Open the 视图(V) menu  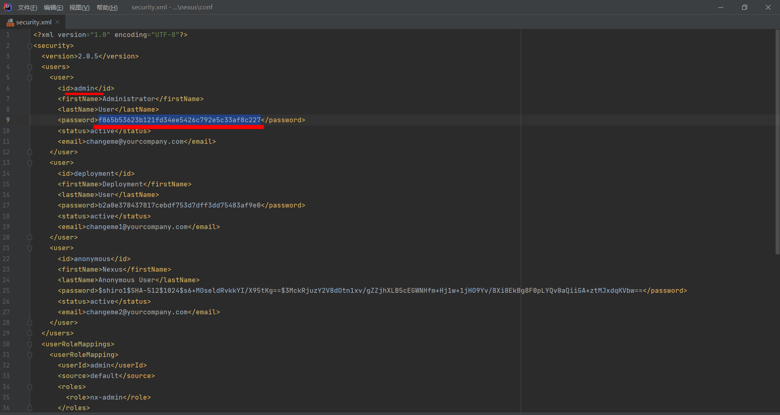click(x=79, y=7)
